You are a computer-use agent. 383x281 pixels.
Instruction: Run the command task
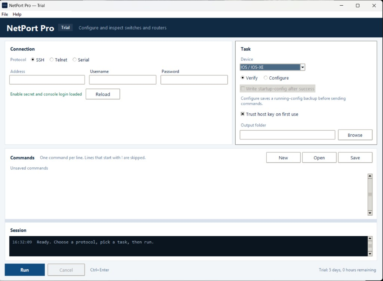[25, 270]
